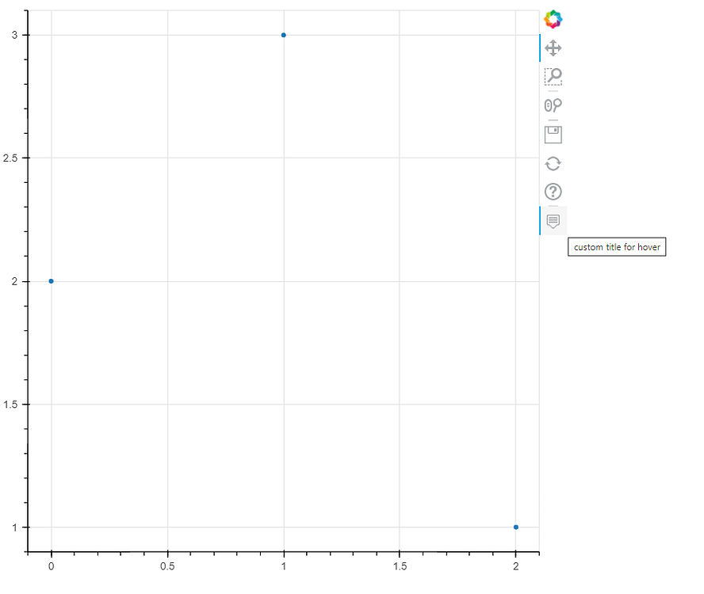Click the x-axis tick label 0.5

(x=167, y=567)
